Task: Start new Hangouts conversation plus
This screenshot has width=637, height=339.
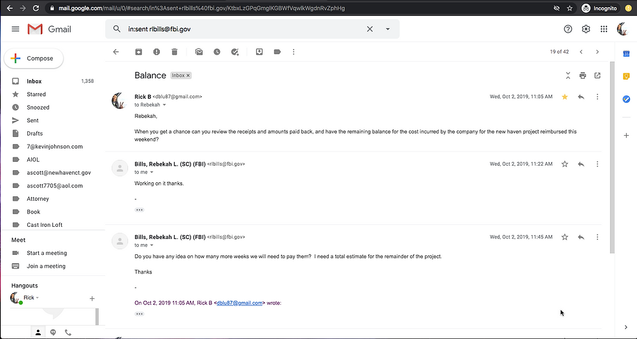Action: tap(92, 299)
